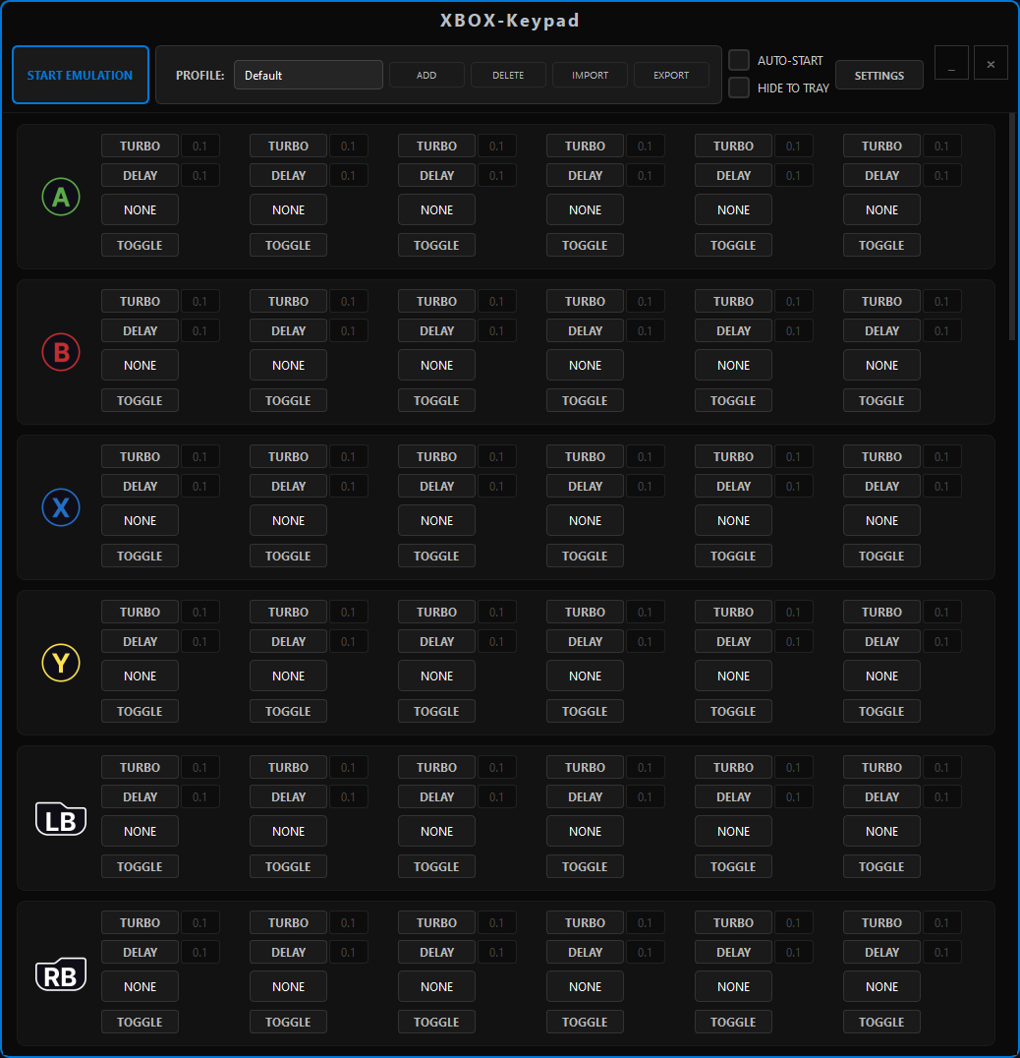Activate TOGGLE mode in the last RB-row column
Viewport: 1020px width, 1058px height.
[881, 1022]
